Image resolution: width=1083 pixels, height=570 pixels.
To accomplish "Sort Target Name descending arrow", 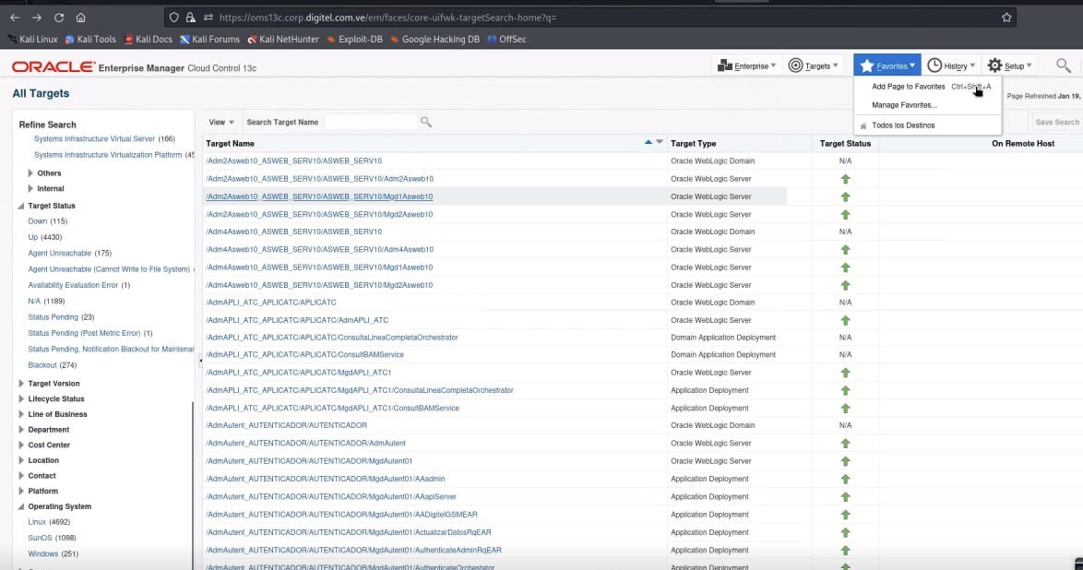I will pyautogui.click(x=660, y=142).
